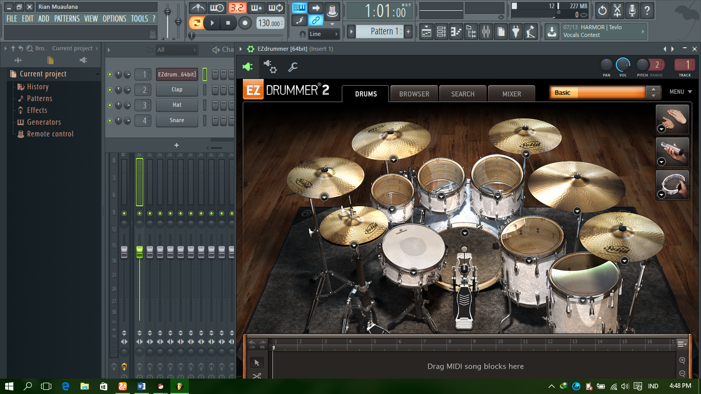Click the one-click audio recording microphone icon
Image resolution: width=701 pixels, height=394 pixels.
coord(632,10)
